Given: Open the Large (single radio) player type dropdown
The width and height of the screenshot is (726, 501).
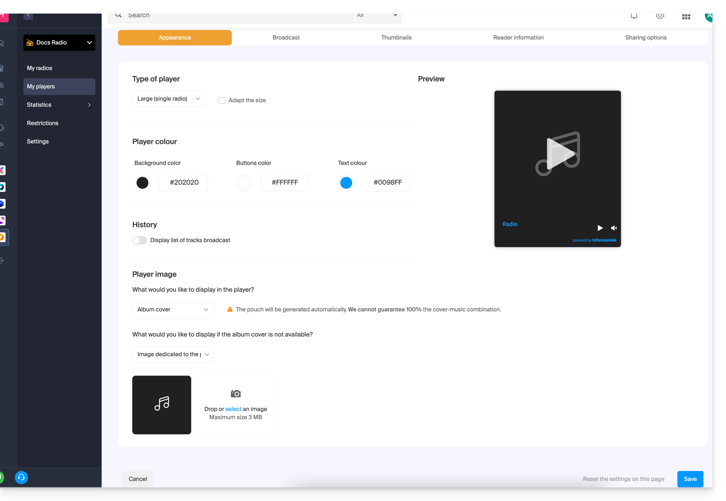Looking at the screenshot, I should coord(169,99).
